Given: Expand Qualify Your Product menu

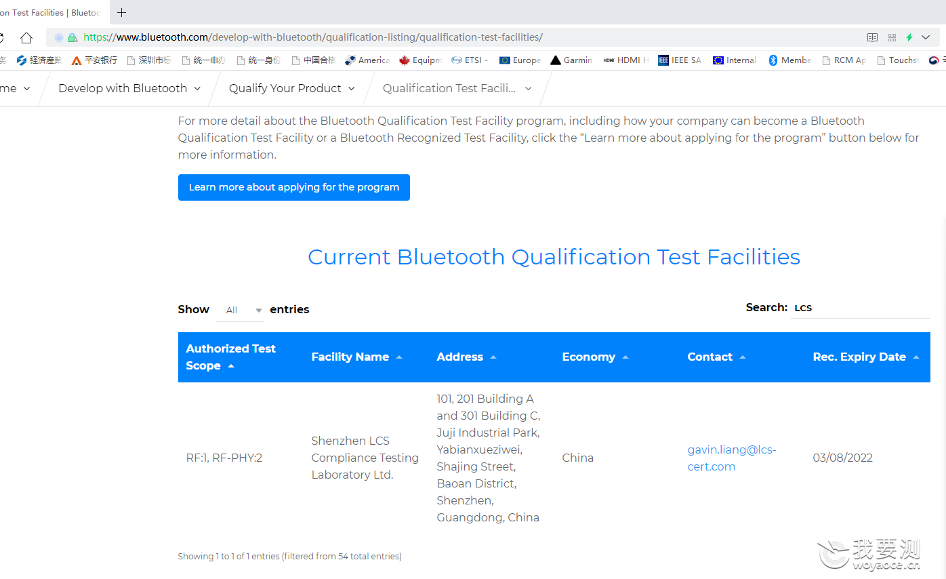Looking at the screenshot, I should pyautogui.click(x=292, y=88).
